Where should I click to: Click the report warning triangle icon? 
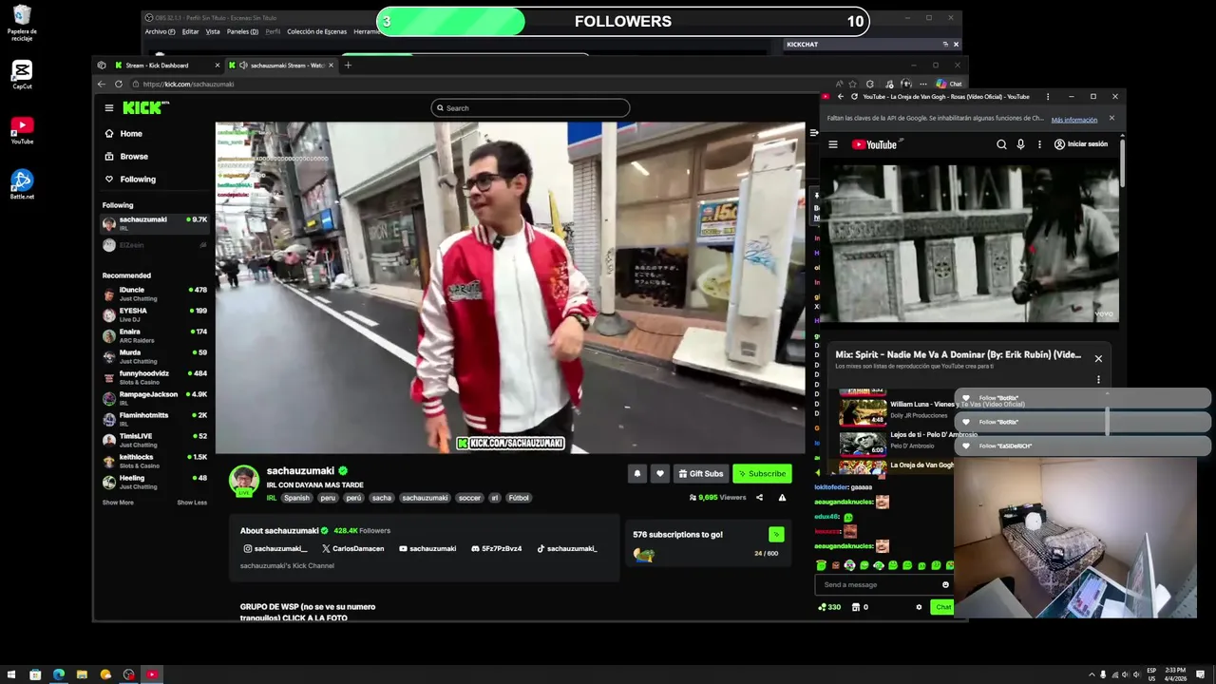[782, 497]
